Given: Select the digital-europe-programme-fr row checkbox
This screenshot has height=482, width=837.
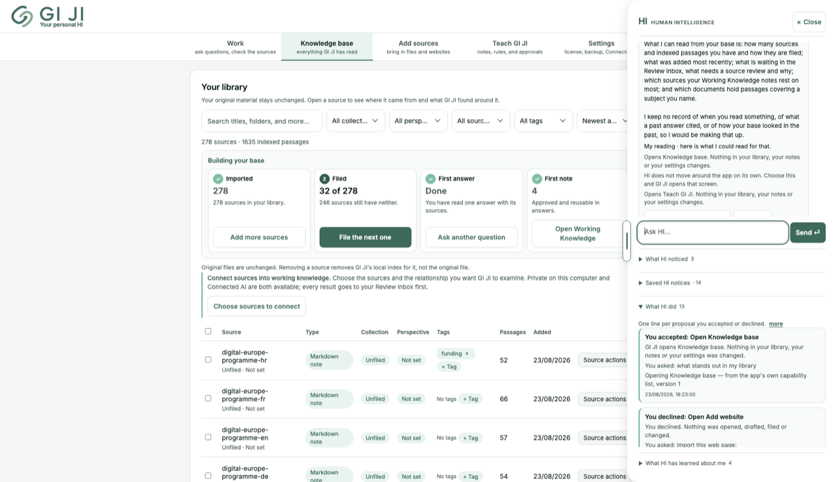Looking at the screenshot, I should click(x=208, y=398).
